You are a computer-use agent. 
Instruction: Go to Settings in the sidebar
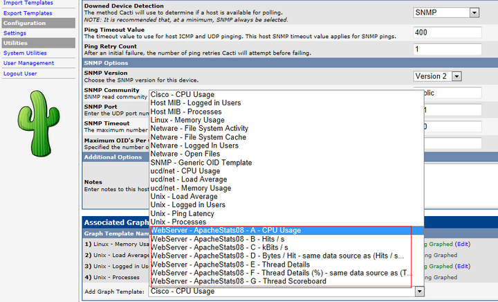[15, 33]
